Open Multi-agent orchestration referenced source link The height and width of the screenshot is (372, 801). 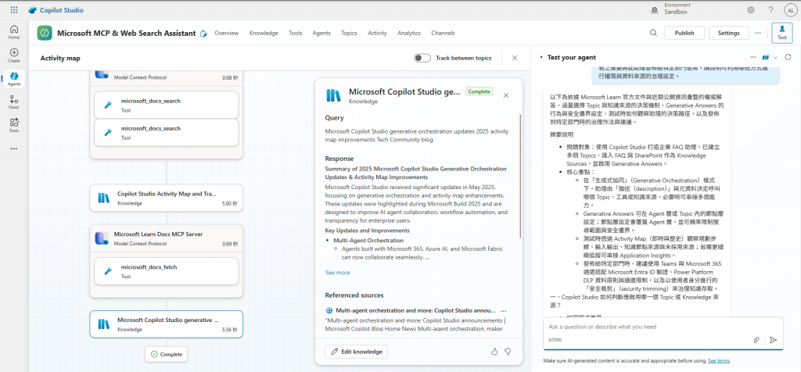pos(416,310)
